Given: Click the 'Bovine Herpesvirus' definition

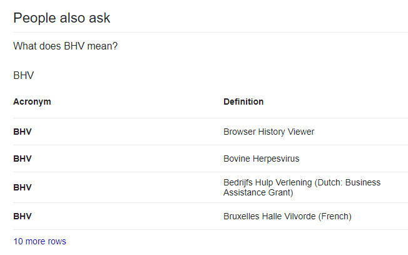Looking at the screenshot, I should tap(261, 159).
